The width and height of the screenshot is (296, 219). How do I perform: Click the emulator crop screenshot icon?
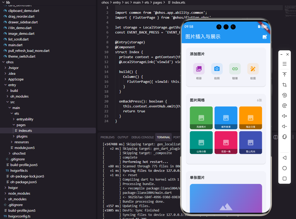[x=285, y=85]
